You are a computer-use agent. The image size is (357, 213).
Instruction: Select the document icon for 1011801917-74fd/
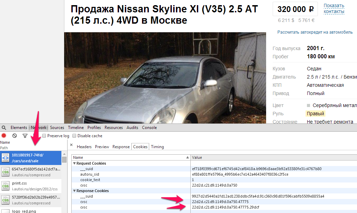point(5,158)
